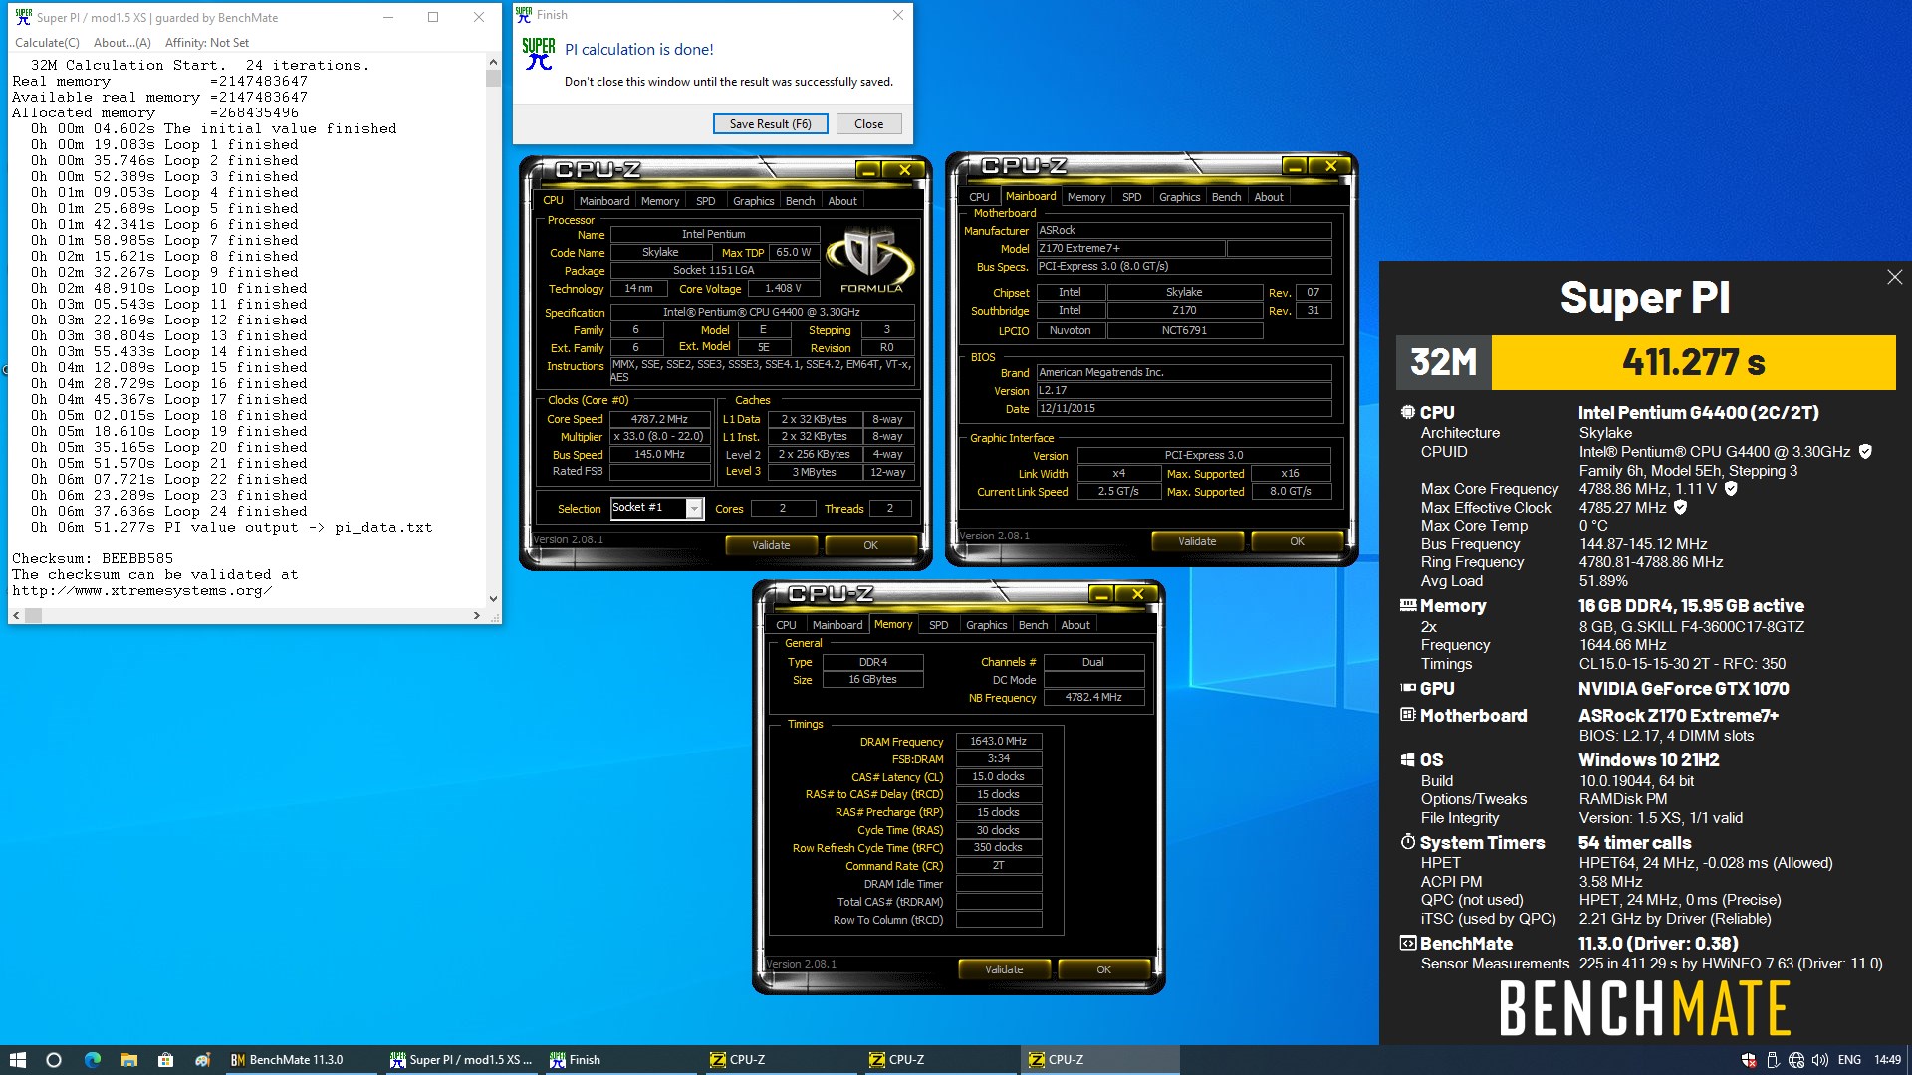Select Mainboard tab in Memory CPU-Z window

(837, 625)
